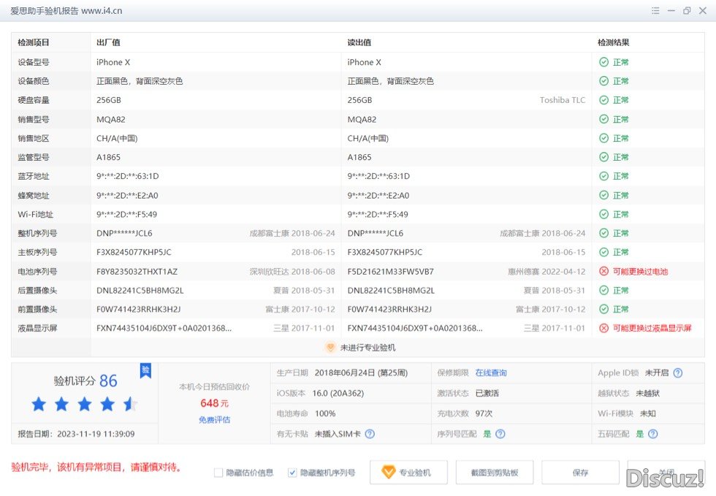Screen dimensions: 716x496
Task: Click the 销售型号 MQA82 factory value
Action: (110, 119)
